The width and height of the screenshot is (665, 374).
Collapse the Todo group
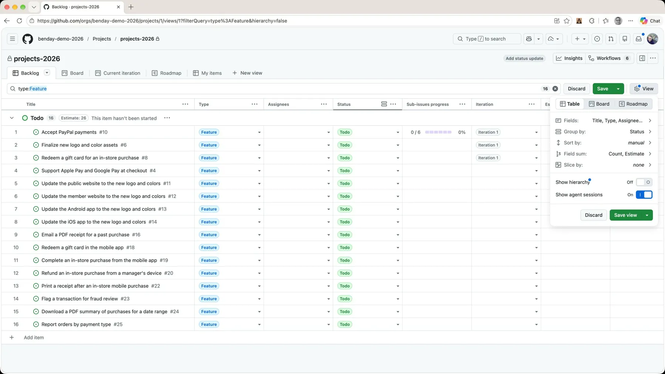12,118
